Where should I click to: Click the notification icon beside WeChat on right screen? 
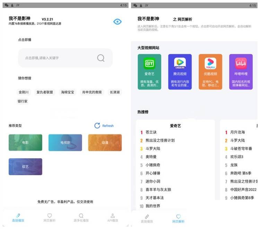click(141, 6)
